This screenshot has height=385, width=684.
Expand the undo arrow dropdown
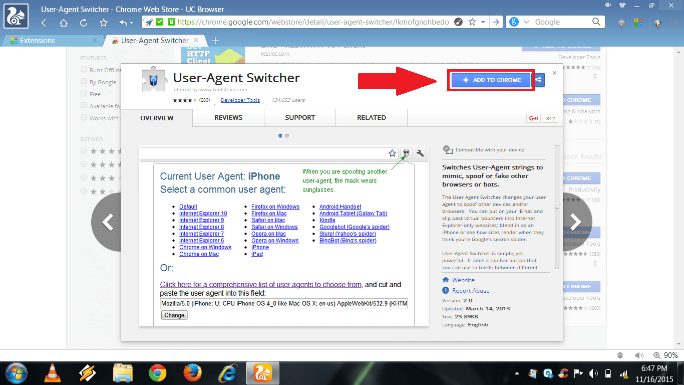tap(132, 23)
